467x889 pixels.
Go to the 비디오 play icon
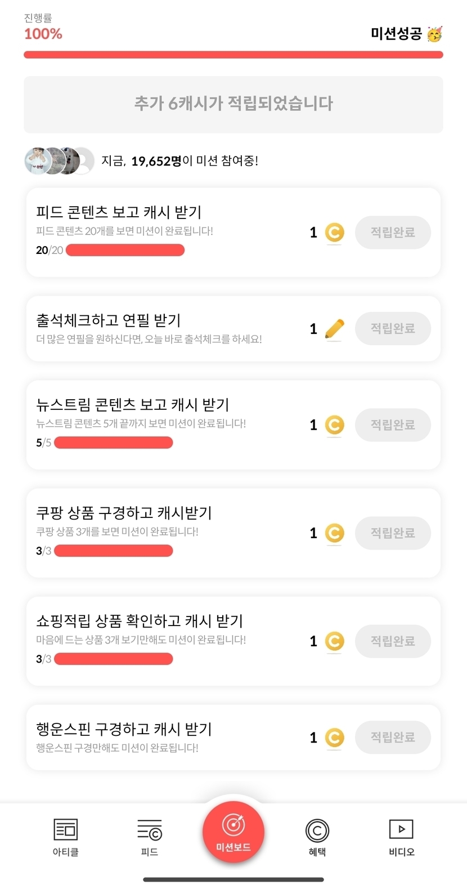[401, 829]
